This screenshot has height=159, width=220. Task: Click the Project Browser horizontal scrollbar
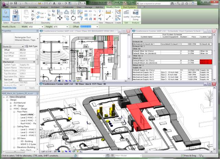pos(20,151)
